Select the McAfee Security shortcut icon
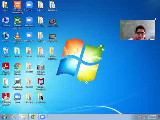This screenshot has width=160, height=120. tap(41, 84)
